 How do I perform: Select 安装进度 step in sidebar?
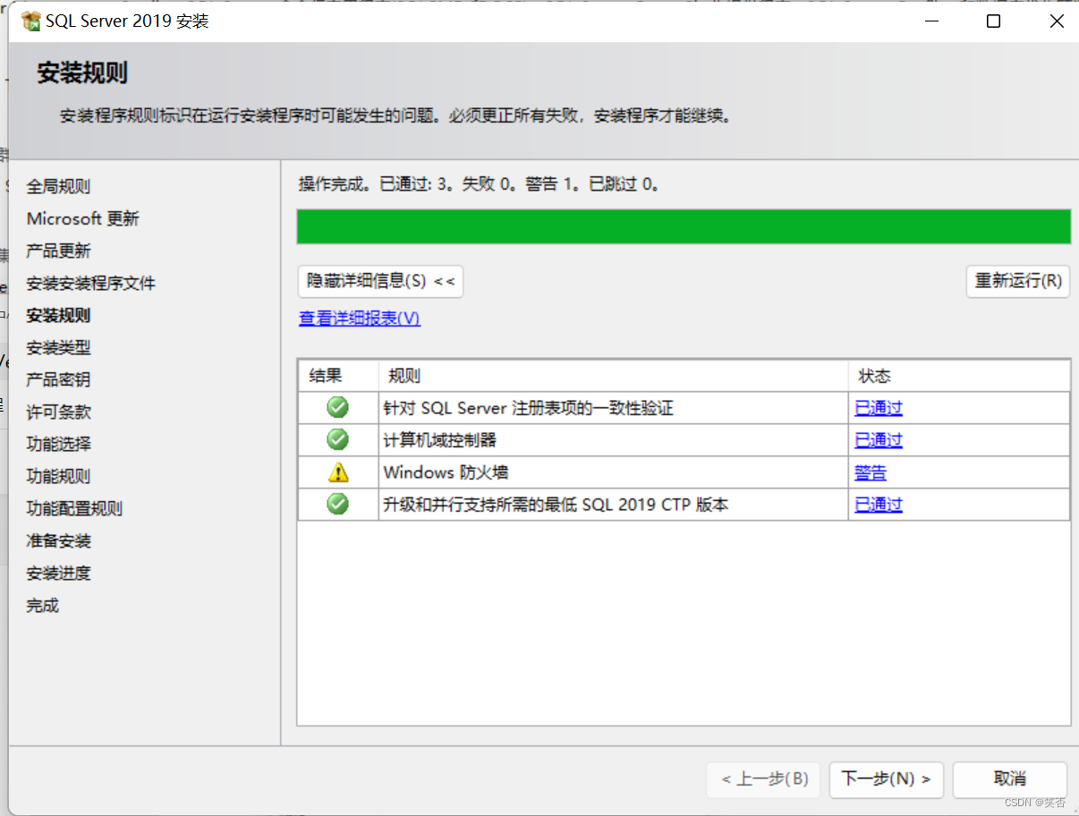[58, 573]
